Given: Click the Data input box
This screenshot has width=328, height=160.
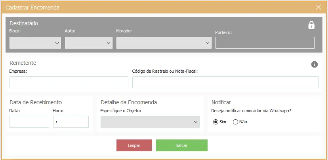Looking at the screenshot, I should [29, 122].
